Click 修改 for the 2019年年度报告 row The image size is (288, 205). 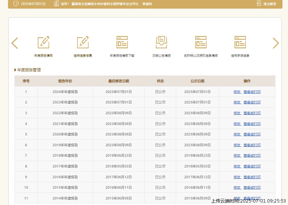pos(237,145)
